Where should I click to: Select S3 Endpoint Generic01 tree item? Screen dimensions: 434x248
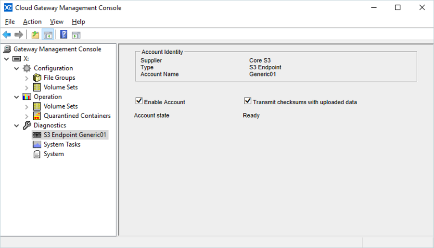click(75, 135)
